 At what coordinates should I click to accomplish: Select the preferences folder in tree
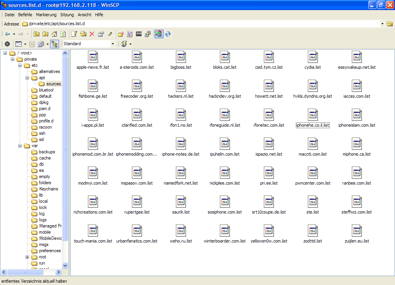(x=50, y=251)
